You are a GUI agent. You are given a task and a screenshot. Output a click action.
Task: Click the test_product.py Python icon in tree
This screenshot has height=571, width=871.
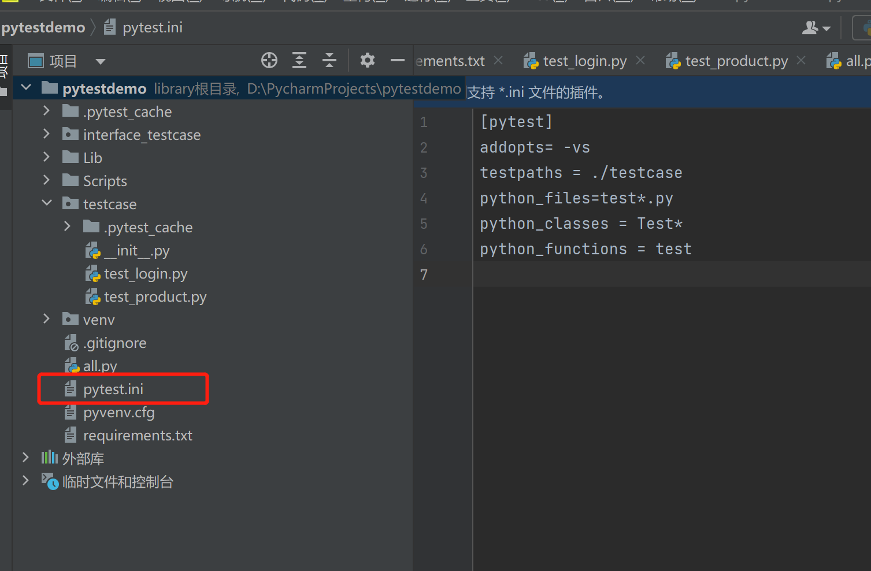coord(92,297)
